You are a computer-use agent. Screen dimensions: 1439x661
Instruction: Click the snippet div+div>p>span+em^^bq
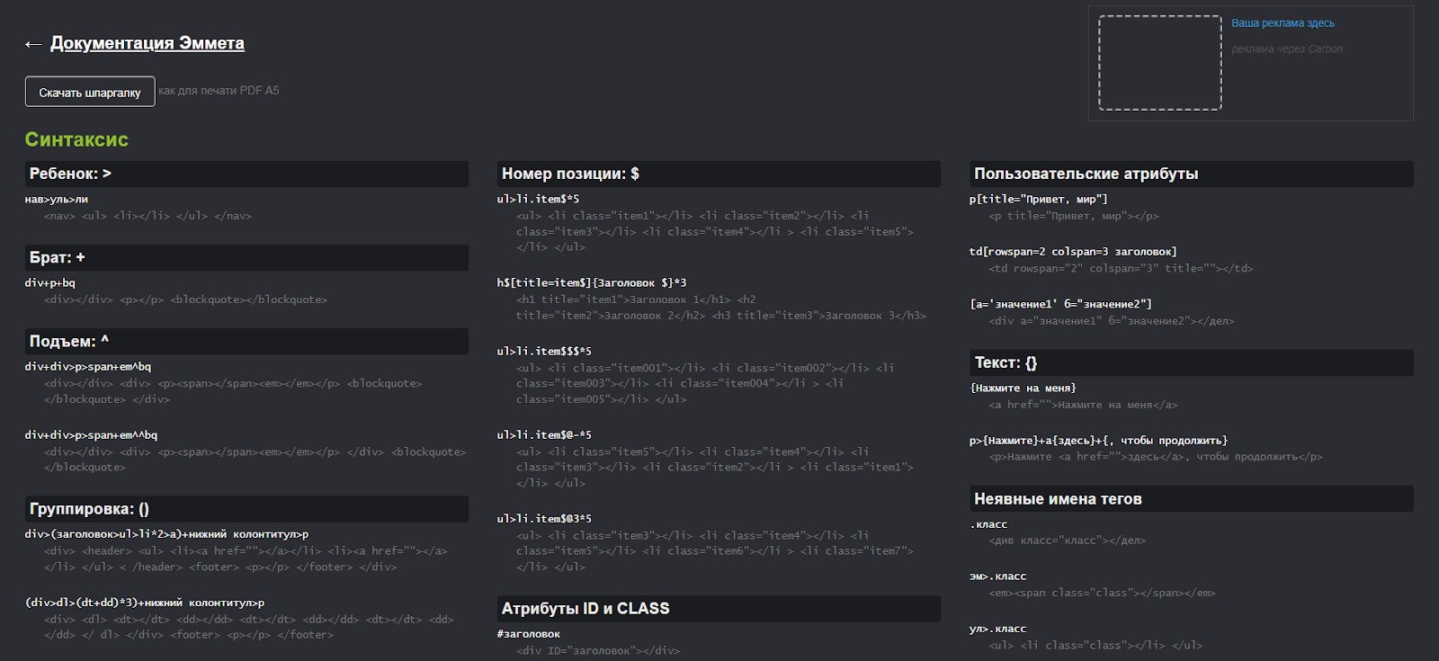[x=91, y=435]
